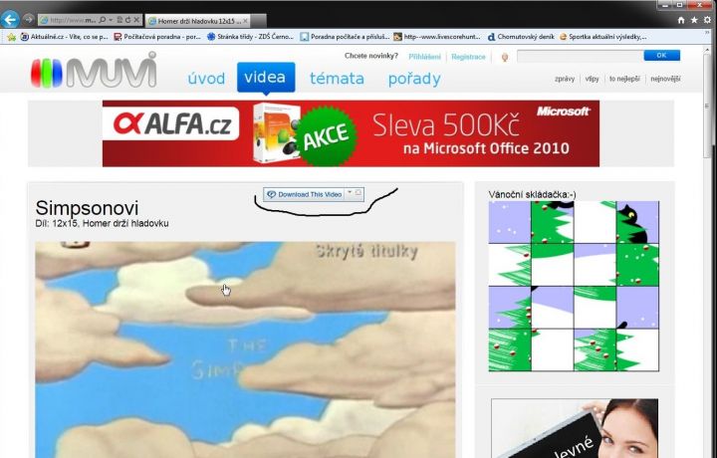The width and height of the screenshot is (717, 458).
Task: Open the livescorehunt bookmark
Action: (437, 37)
